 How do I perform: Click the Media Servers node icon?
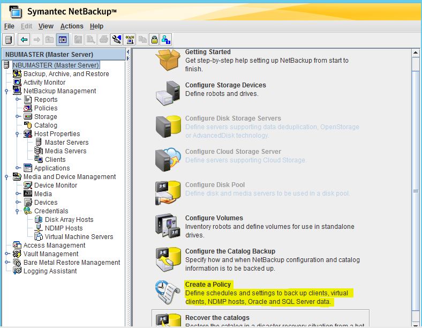[39, 151]
